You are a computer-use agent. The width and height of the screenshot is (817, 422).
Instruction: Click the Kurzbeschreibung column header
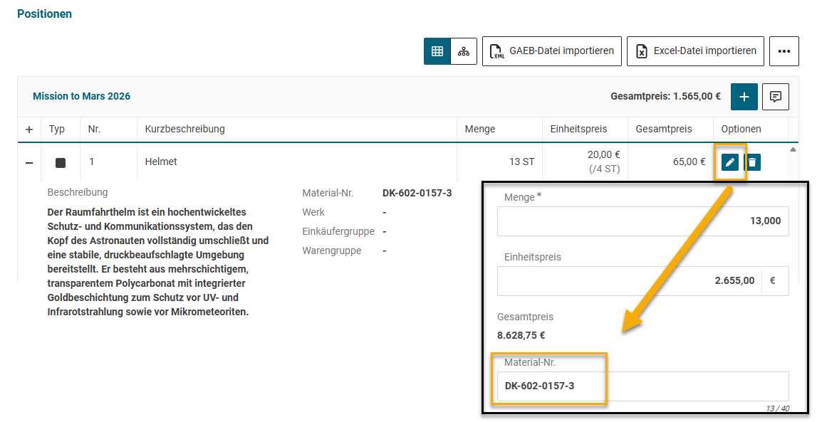point(185,130)
